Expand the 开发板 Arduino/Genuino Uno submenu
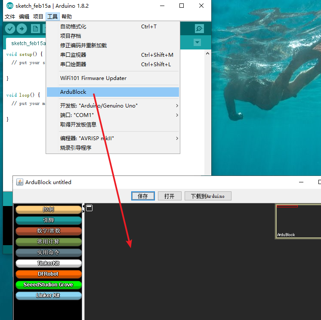321x320 pixels. tap(113, 106)
